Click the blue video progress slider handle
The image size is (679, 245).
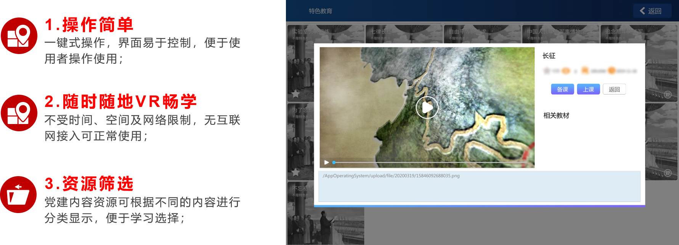pos(334,162)
